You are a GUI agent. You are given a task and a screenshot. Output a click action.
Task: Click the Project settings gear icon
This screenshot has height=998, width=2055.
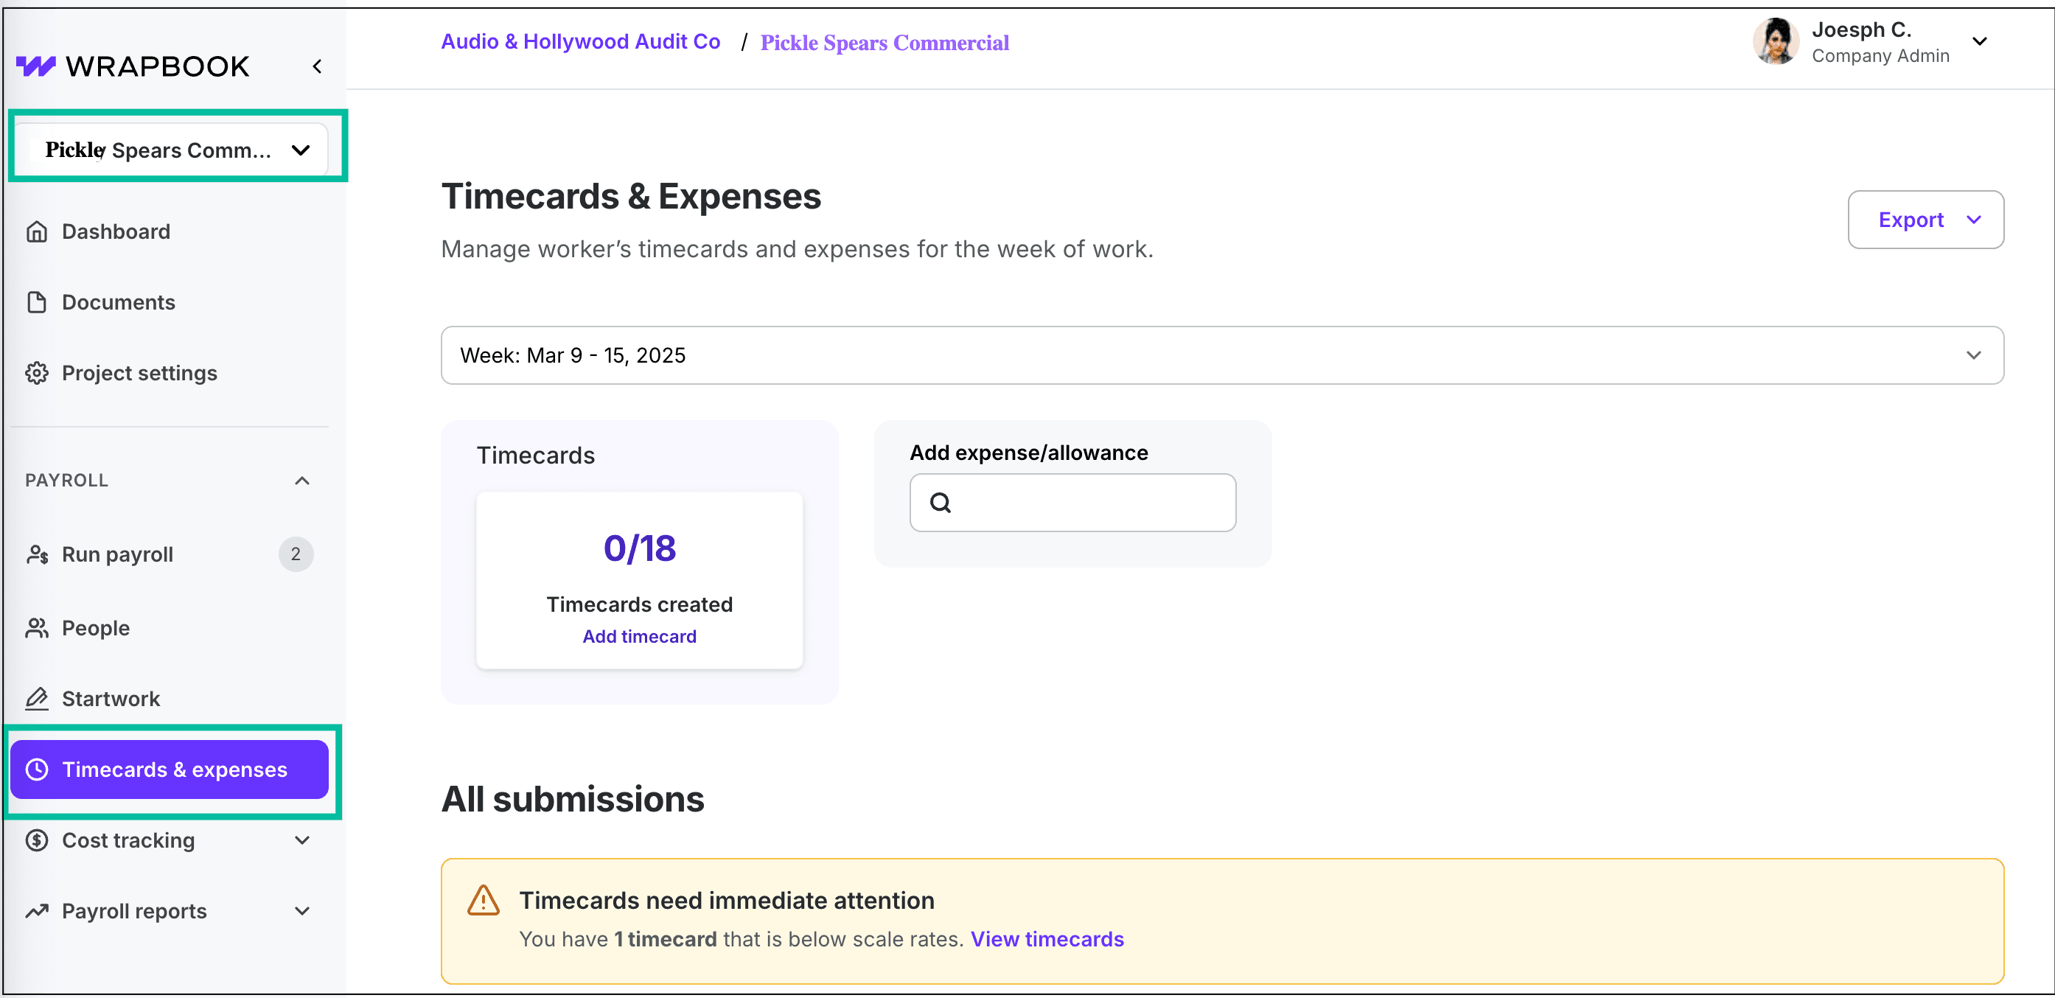[37, 374]
